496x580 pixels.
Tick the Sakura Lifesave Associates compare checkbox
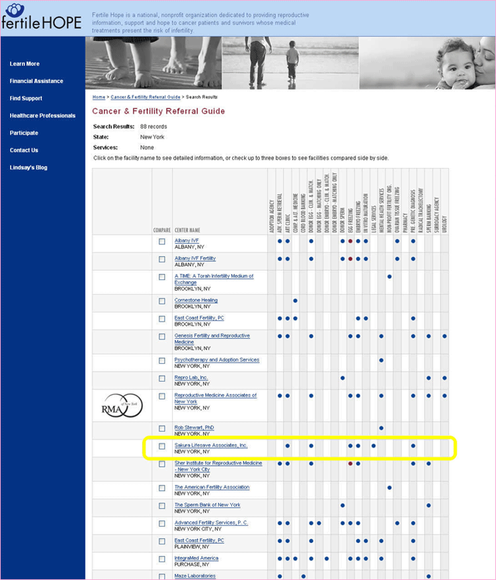pos(162,446)
